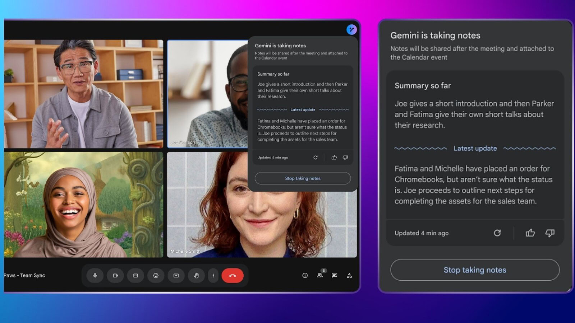Image resolution: width=575 pixels, height=323 pixels.
Task: Click the Gemini pencil icon at top right
Action: click(x=351, y=29)
